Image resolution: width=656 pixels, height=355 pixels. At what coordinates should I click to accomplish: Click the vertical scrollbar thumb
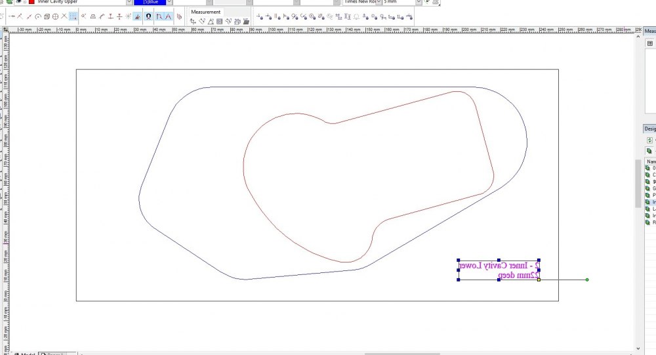[x=638, y=183]
